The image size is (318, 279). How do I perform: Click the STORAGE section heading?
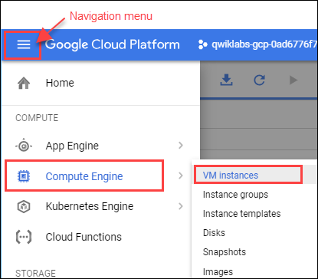tap(35, 273)
